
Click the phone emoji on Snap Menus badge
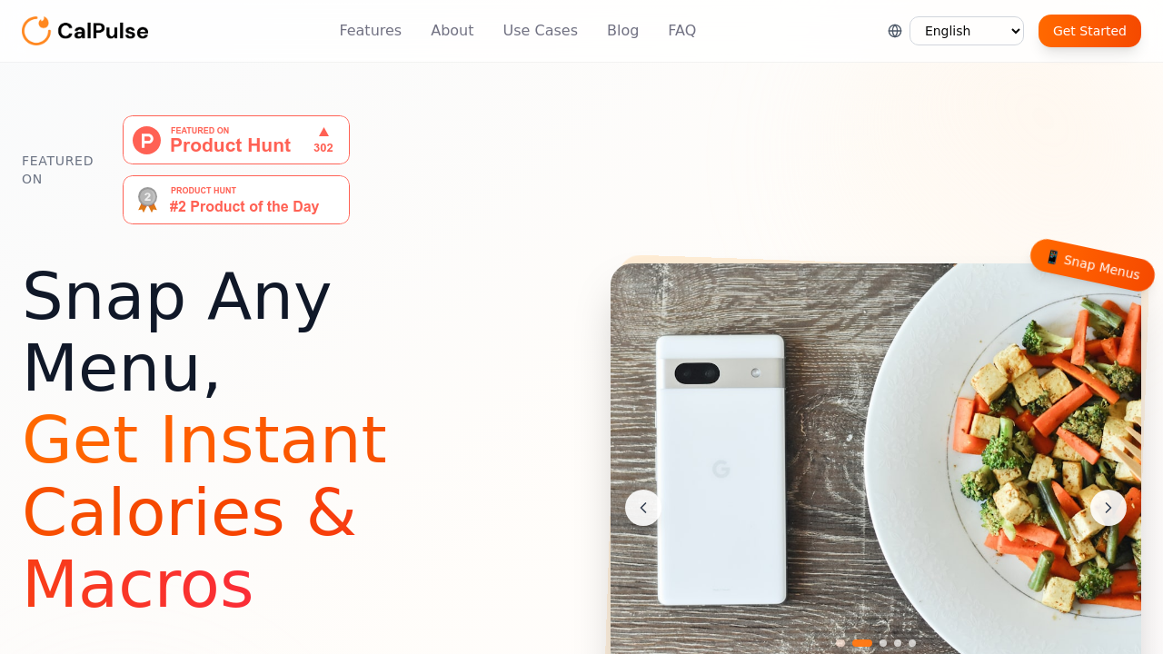1053,257
